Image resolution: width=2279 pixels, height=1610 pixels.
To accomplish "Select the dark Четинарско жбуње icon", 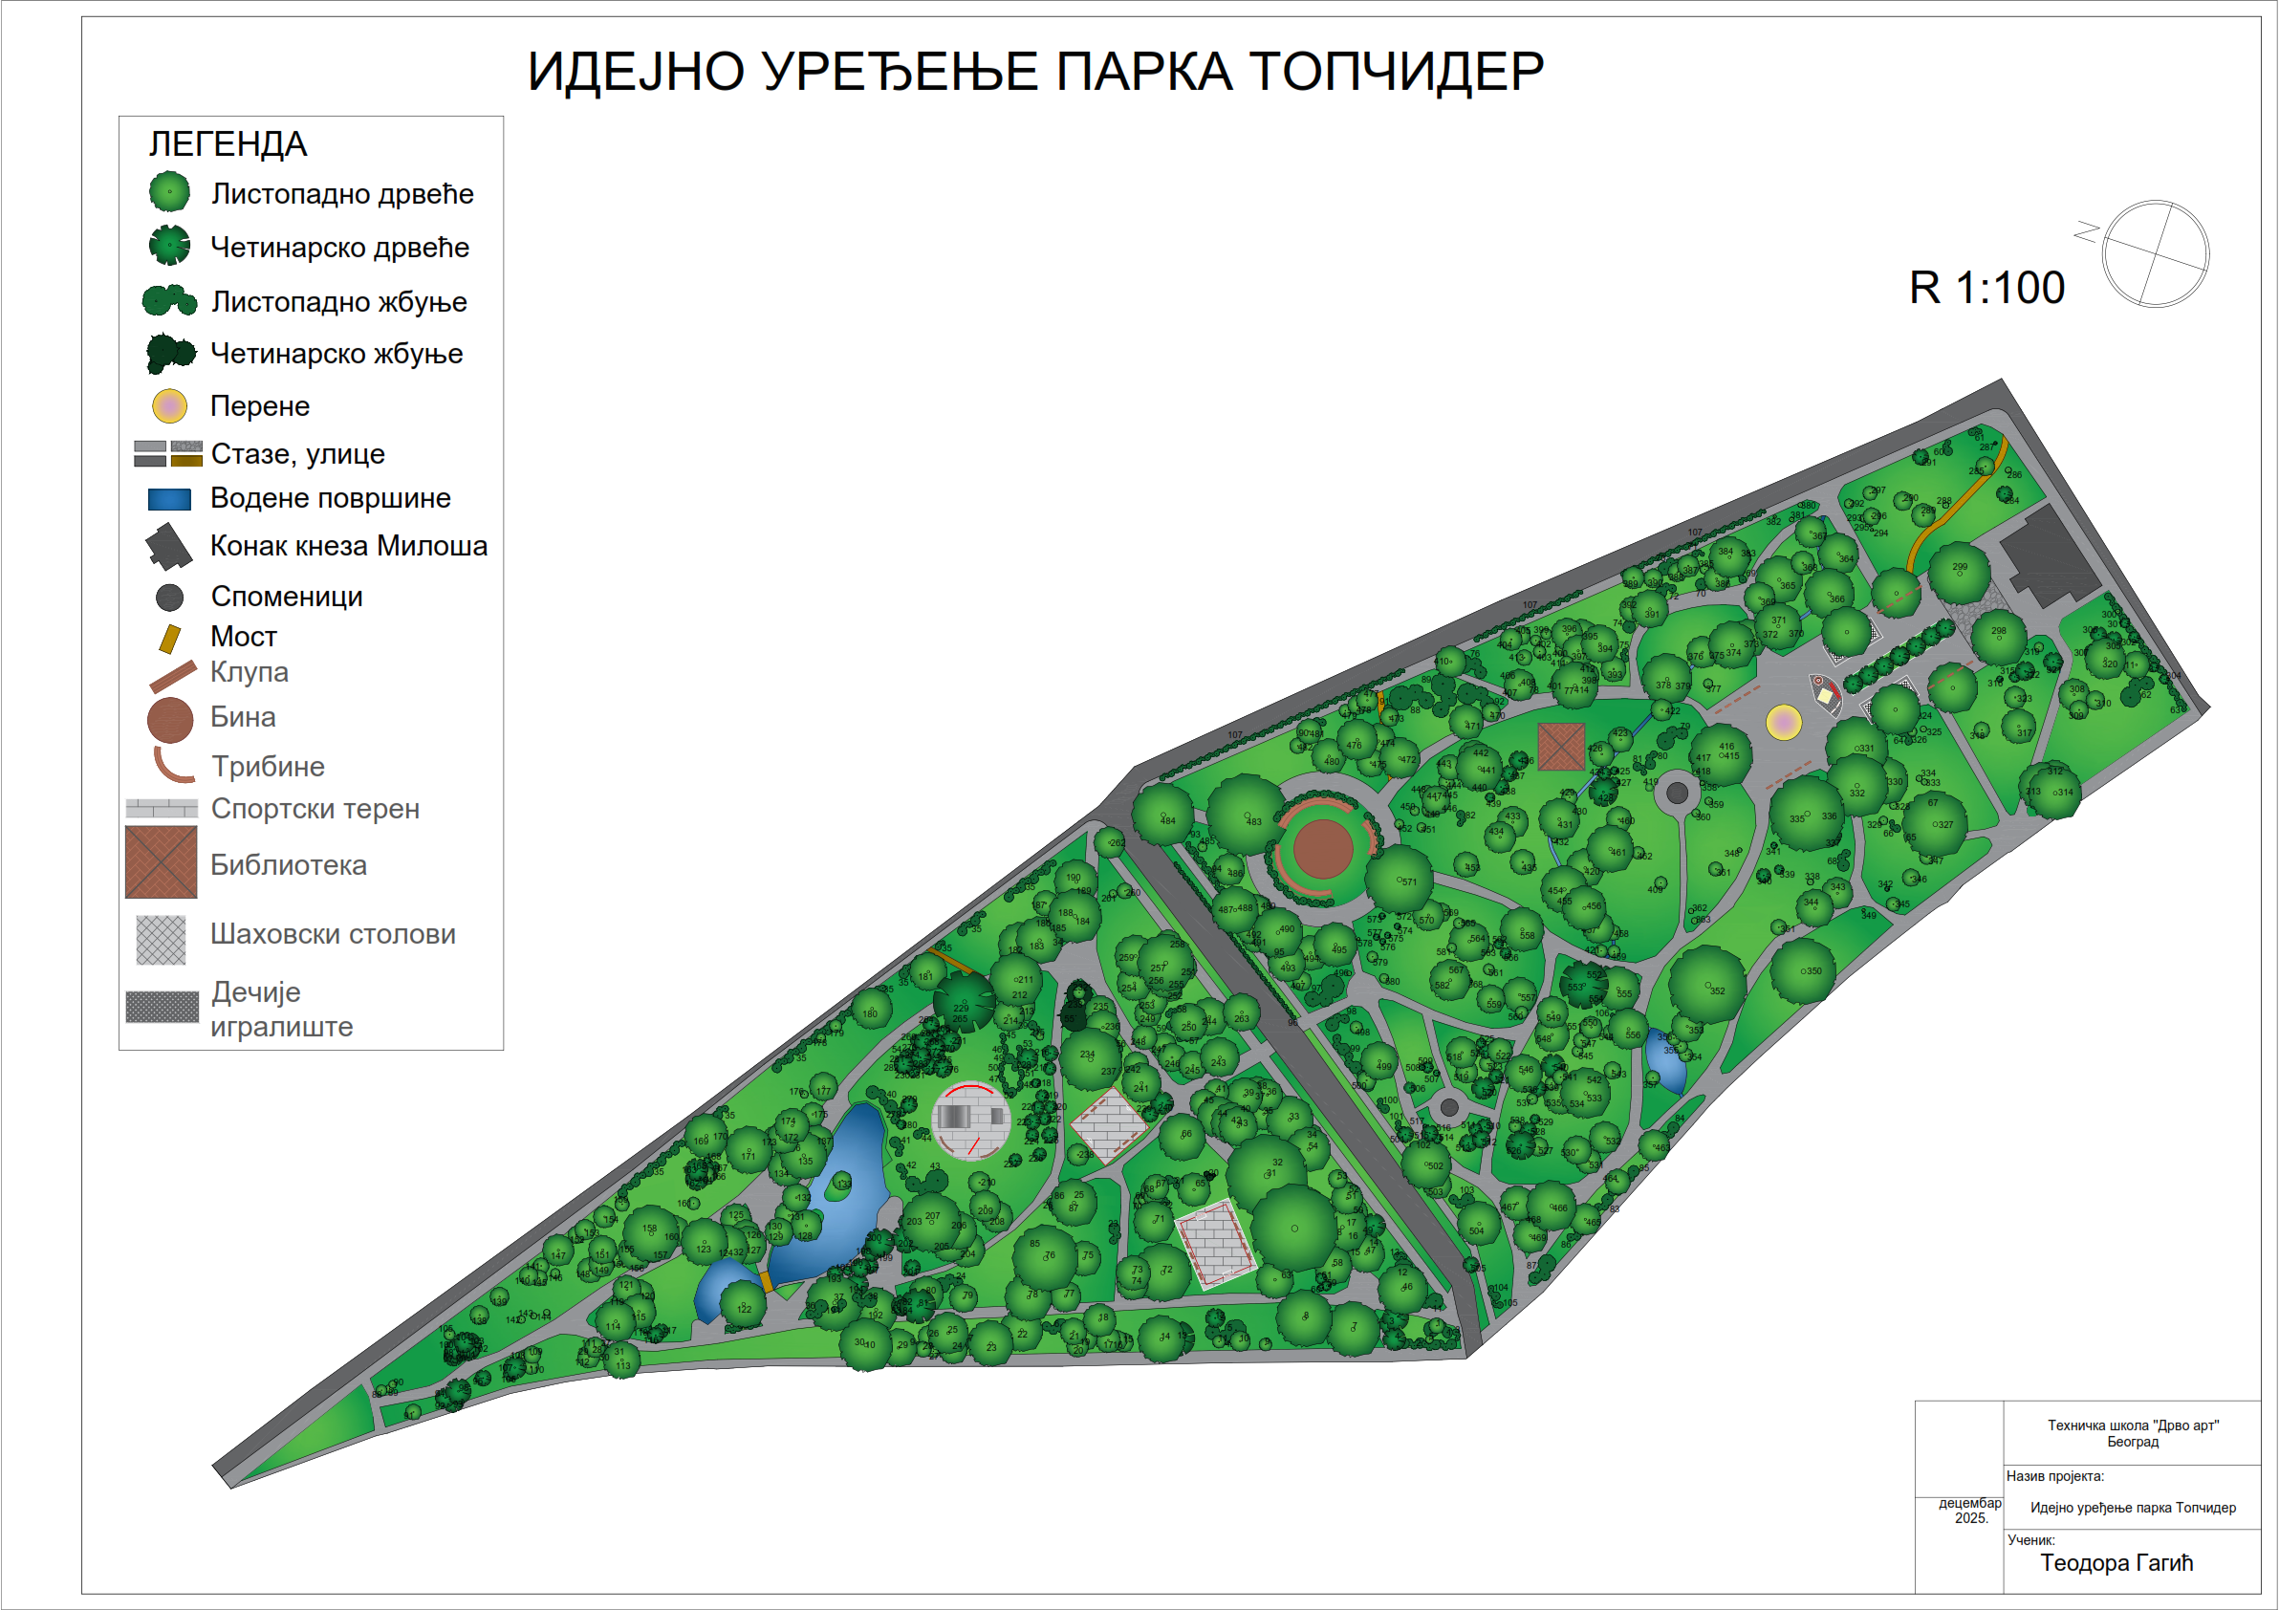I will pos(170,353).
